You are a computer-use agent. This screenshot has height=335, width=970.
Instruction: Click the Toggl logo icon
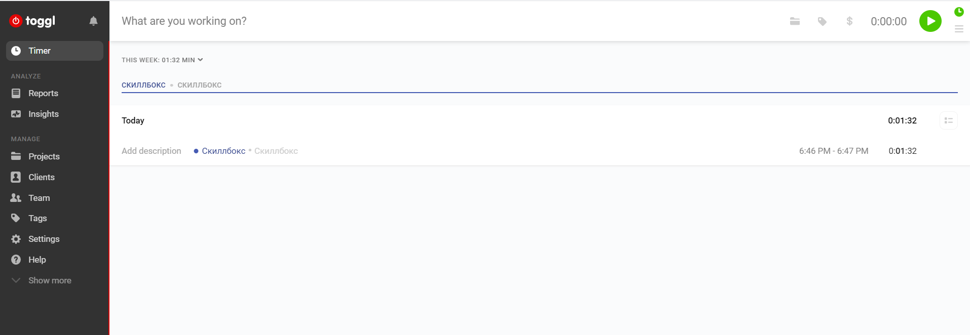coord(16,21)
